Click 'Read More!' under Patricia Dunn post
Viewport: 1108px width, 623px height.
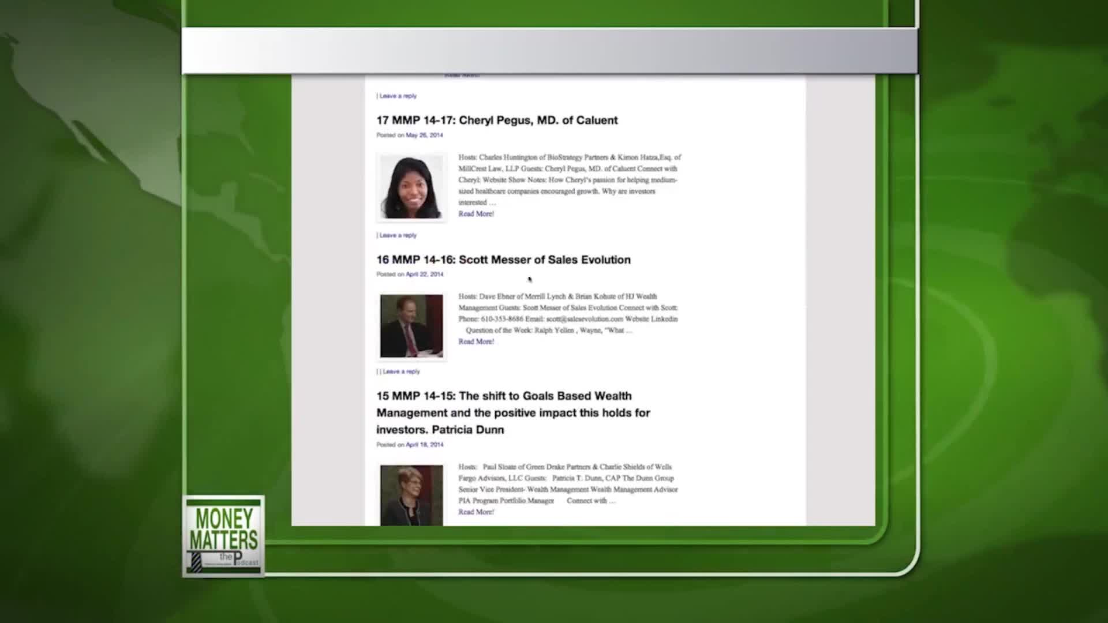pyautogui.click(x=476, y=512)
